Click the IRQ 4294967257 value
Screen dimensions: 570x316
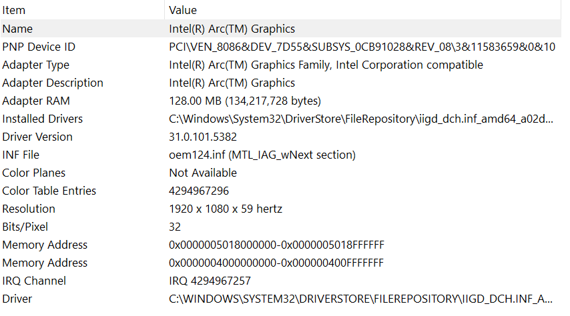click(x=210, y=281)
